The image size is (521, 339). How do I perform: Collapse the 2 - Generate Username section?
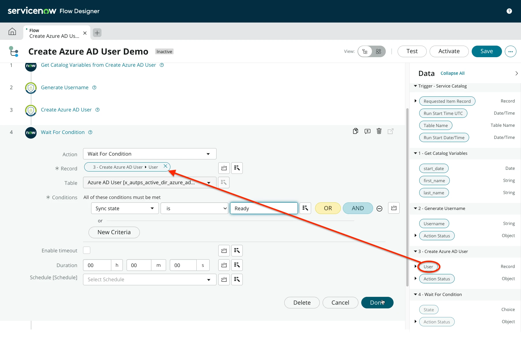point(415,208)
